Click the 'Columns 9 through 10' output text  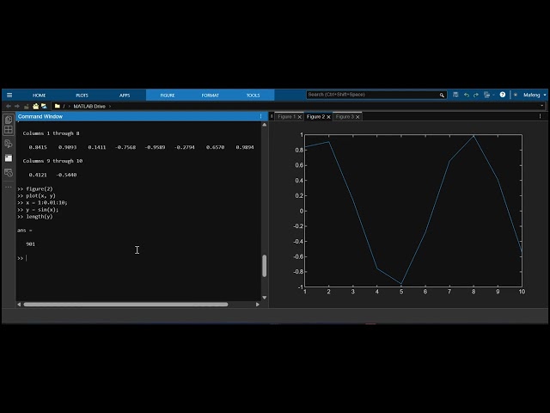click(x=52, y=161)
